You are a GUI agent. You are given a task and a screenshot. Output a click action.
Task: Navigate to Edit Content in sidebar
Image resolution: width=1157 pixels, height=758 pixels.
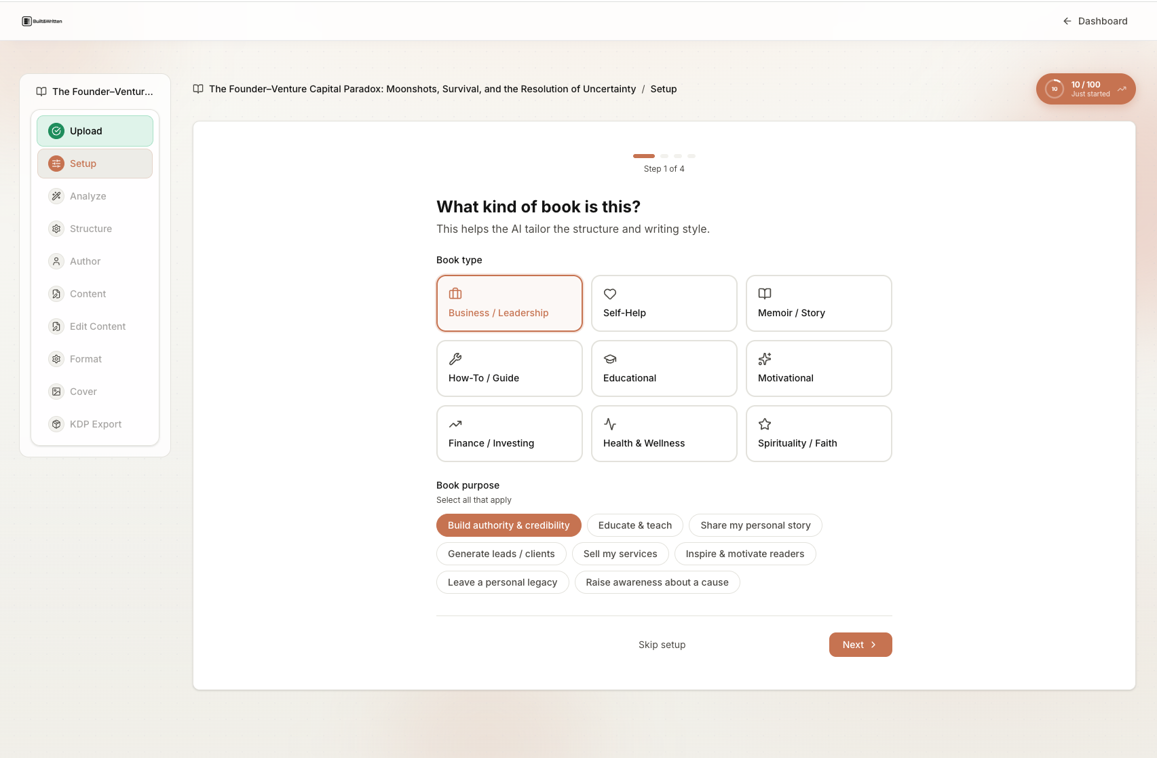pos(97,326)
